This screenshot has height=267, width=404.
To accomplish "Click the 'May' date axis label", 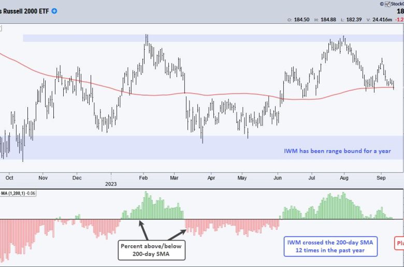I will [x=242, y=178].
